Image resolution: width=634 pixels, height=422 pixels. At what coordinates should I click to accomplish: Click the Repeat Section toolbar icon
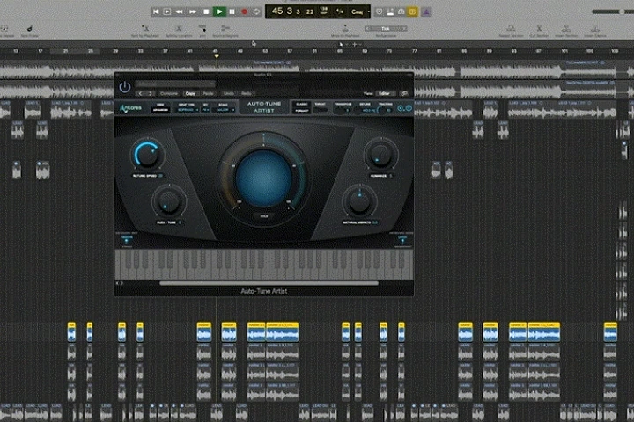pos(511,29)
